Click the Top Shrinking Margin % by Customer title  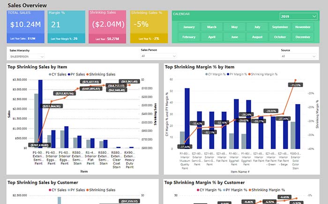pyautogui.click(x=205, y=182)
